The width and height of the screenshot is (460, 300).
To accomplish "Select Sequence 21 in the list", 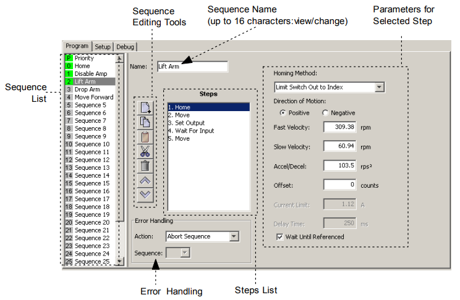I will [x=90, y=230].
